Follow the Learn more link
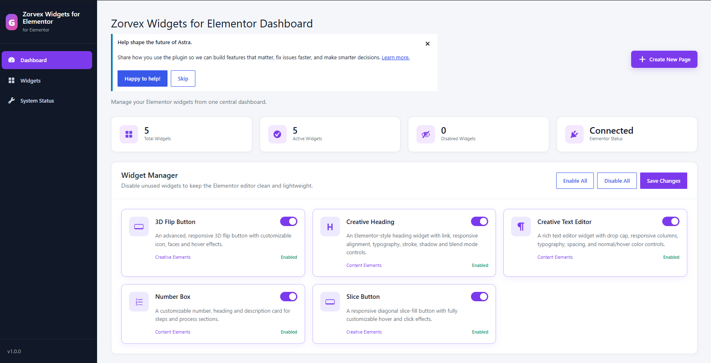The height and width of the screenshot is (363, 711). tap(396, 58)
